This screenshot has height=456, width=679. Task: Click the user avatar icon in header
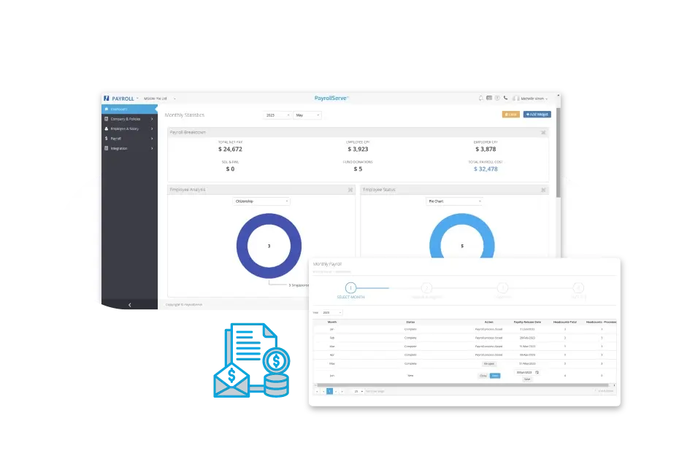click(515, 98)
